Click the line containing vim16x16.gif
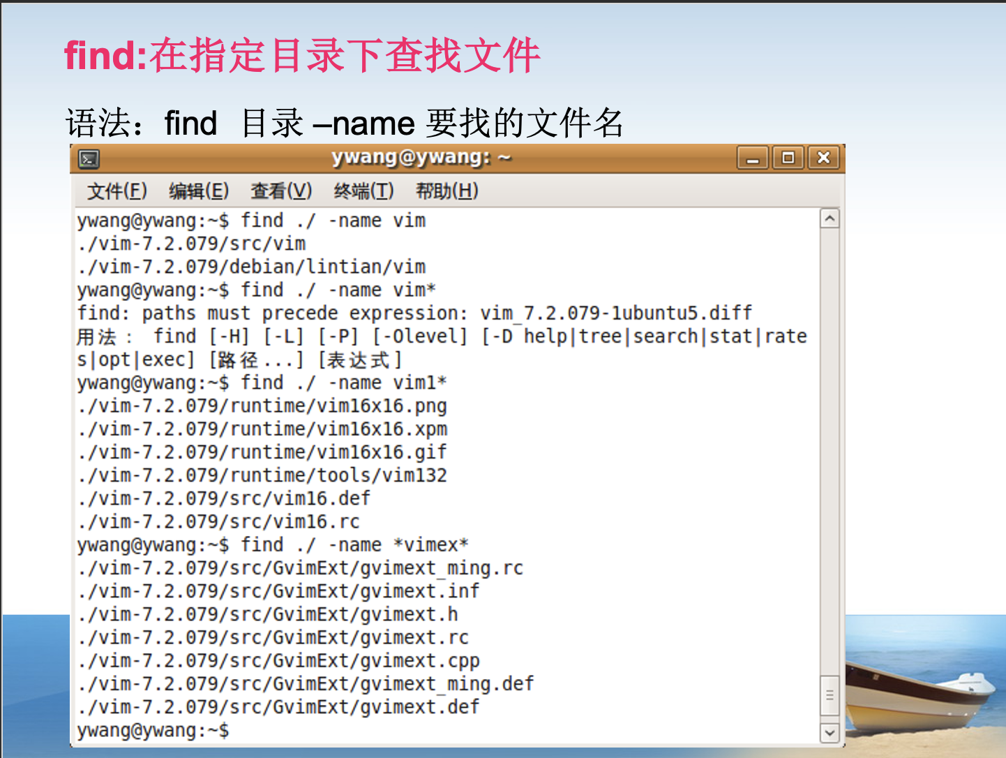The width and height of the screenshot is (1006, 758). coord(262,452)
